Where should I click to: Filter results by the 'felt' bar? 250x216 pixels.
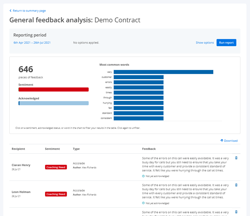pos(139,108)
